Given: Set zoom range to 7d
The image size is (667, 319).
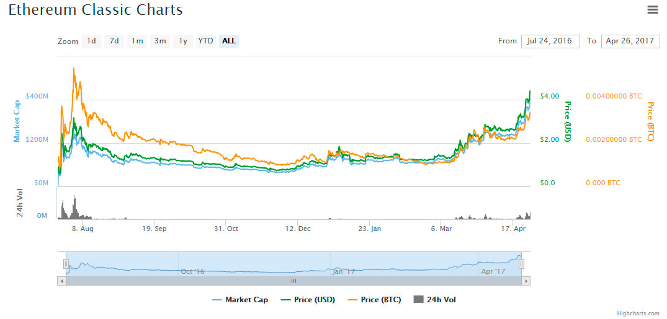Looking at the screenshot, I should 114,42.
